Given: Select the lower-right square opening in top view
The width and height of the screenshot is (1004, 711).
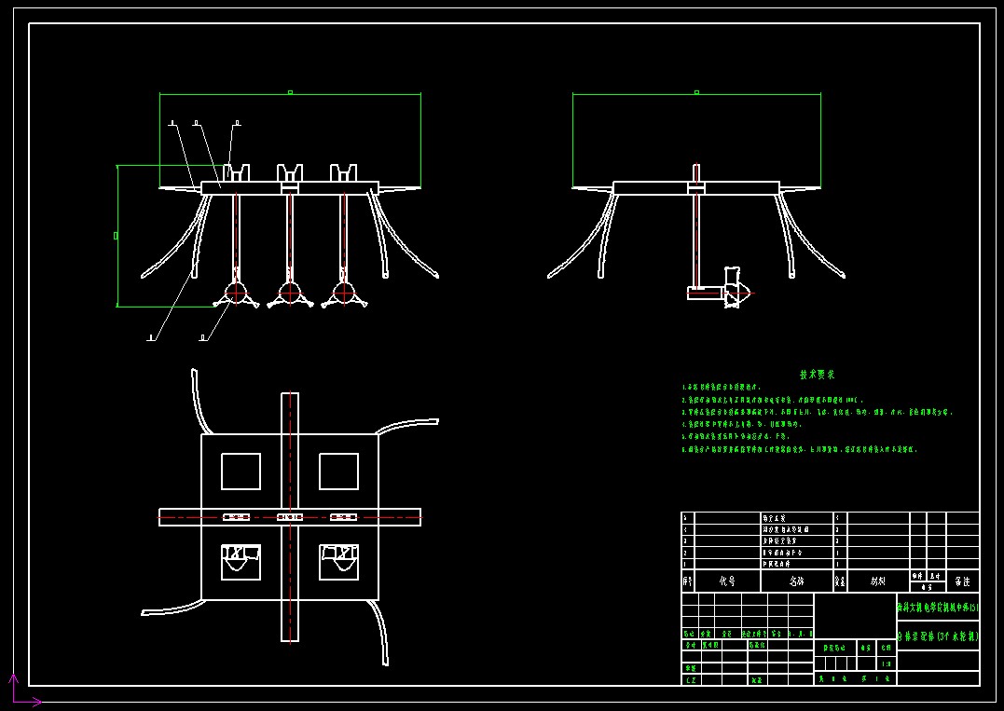Looking at the screenshot, I should (x=338, y=562).
